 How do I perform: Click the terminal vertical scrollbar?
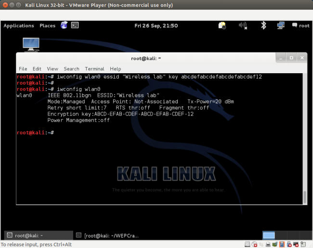tap(304, 197)
